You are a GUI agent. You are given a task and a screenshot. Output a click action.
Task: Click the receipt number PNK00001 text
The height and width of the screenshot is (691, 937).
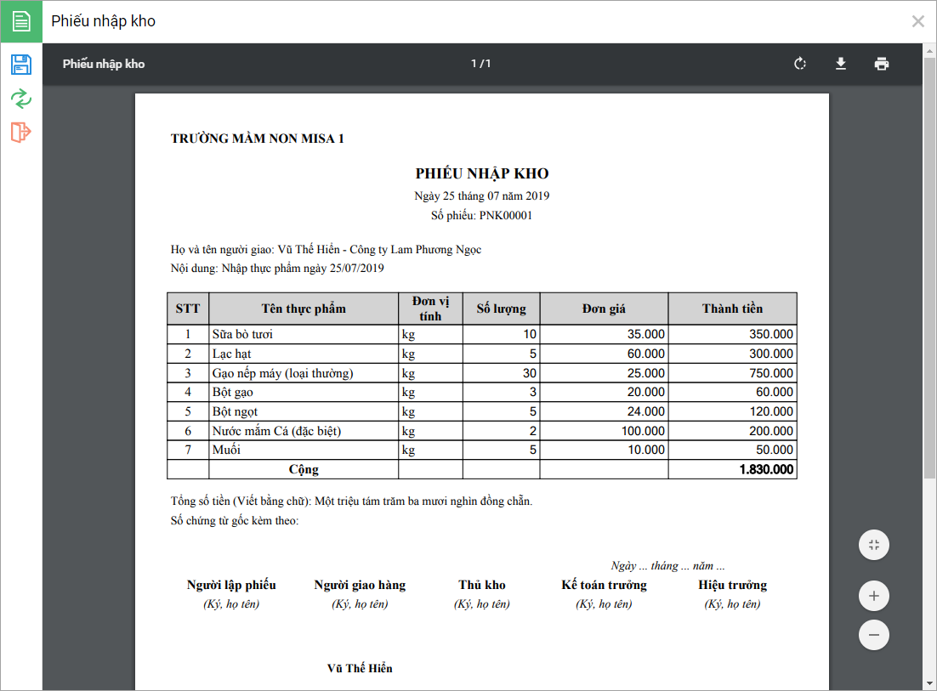pos(506,216)
